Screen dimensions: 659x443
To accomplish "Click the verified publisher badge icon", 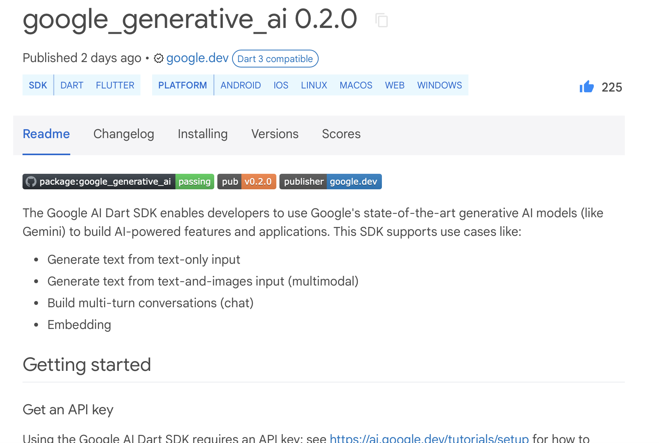I will (159, 58).
